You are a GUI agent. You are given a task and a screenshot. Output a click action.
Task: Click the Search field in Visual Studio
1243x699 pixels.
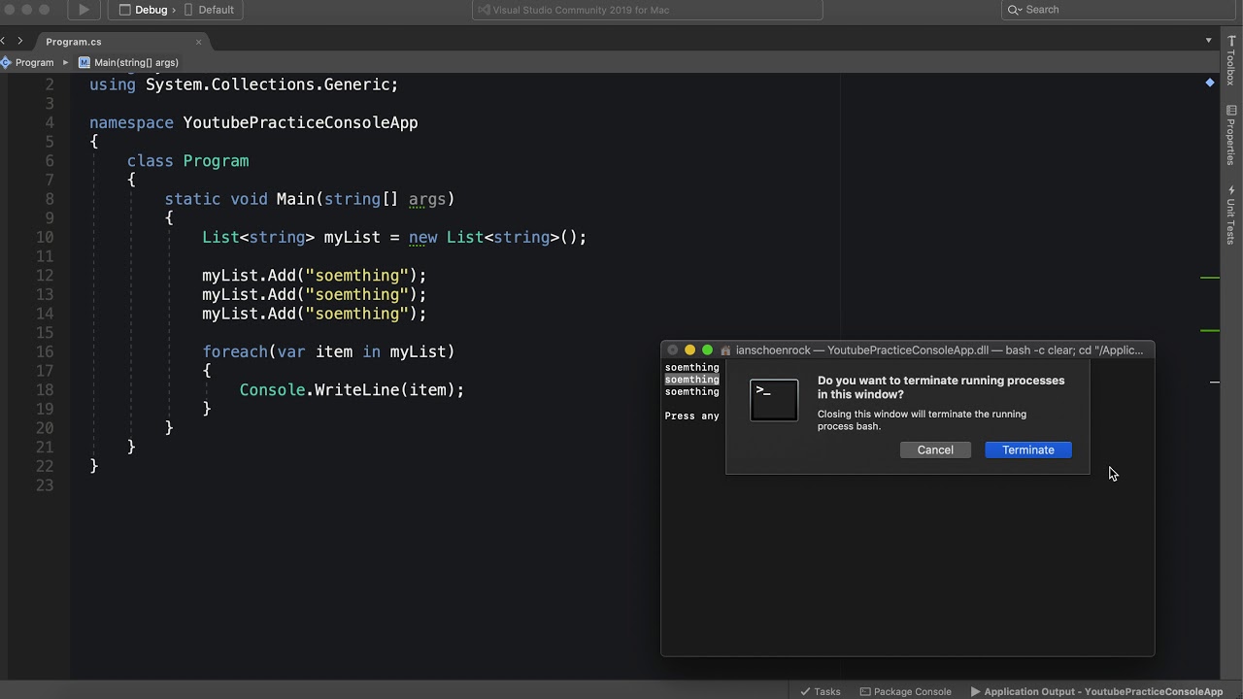1118,10
